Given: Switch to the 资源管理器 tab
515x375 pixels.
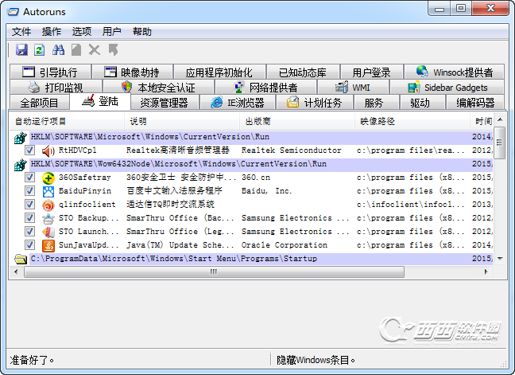Looking at the screenshot, I should coord(165,103).
